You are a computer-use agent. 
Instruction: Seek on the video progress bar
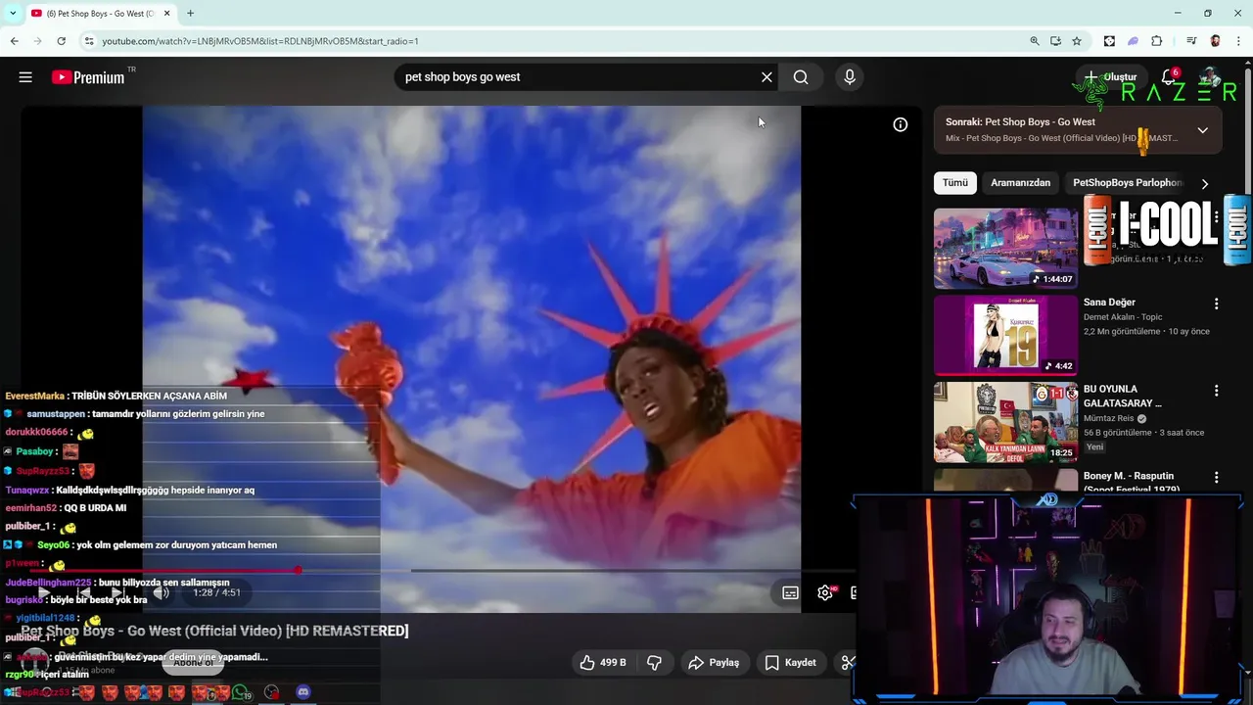tap(441, 570)
